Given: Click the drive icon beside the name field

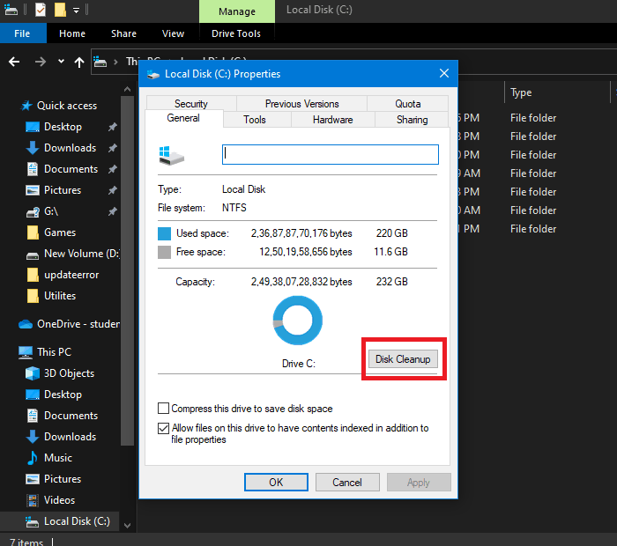Looking at the screenshot, I should pyautogui.click(x=171, y=155).
